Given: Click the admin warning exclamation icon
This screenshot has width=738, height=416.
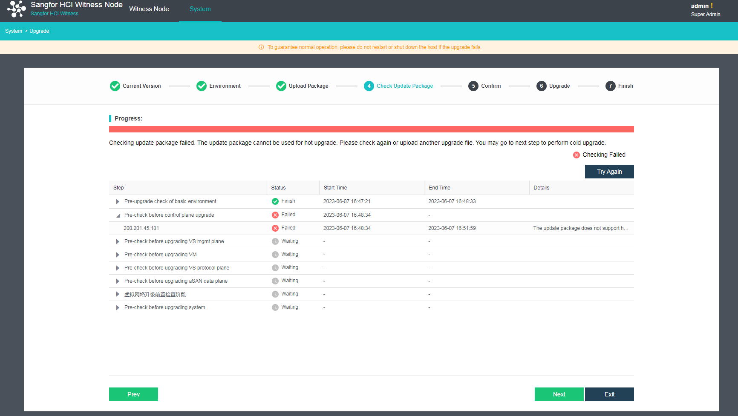Looking at the screenshot, I should (712, 6).
